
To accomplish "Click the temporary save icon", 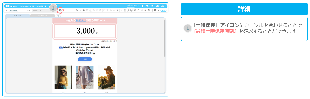I will coord(60,10).
